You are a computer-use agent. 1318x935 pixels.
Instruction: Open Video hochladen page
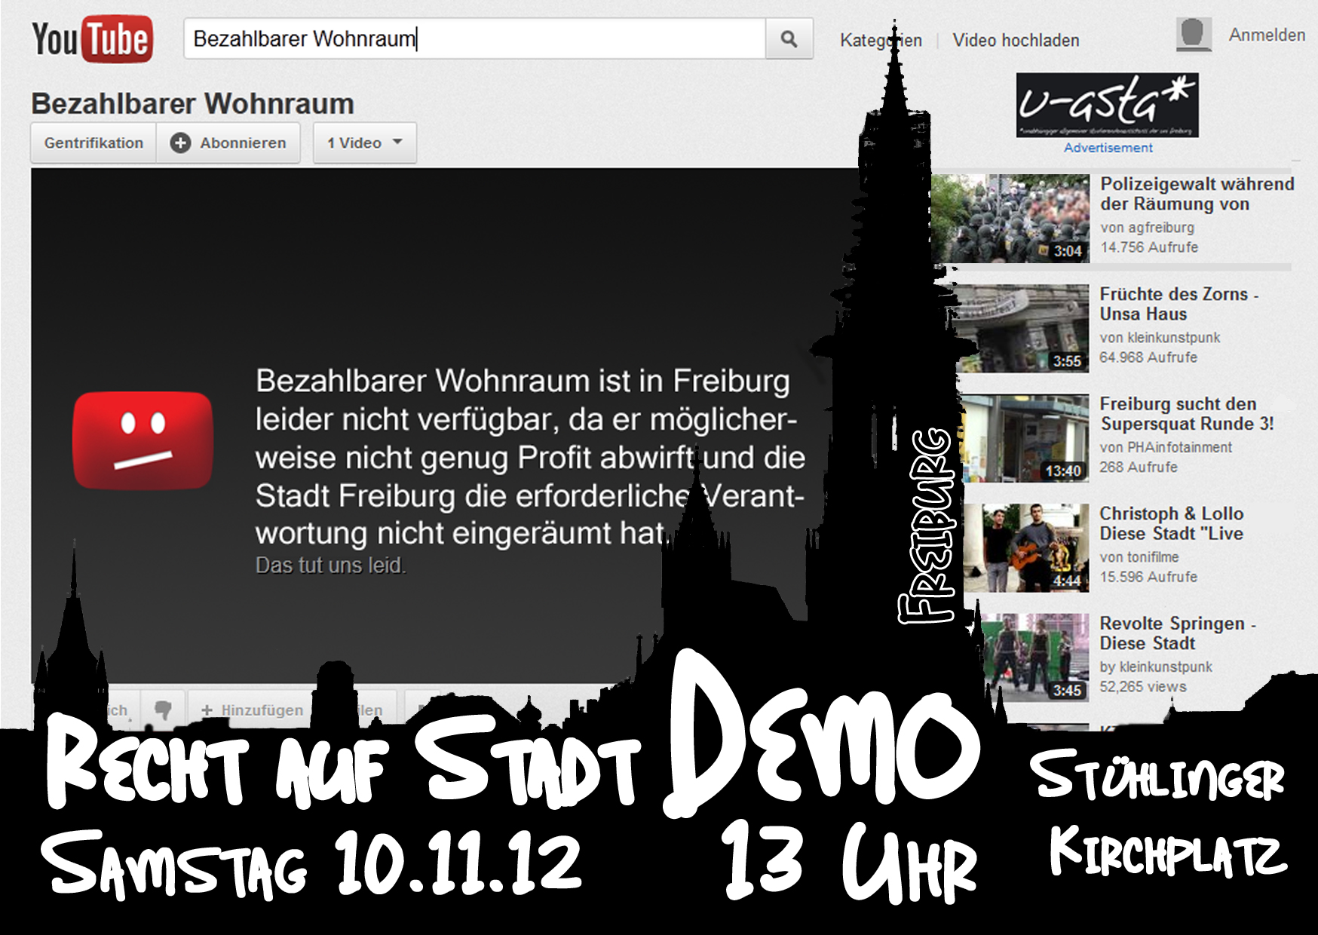pyautogui.click(x=1016, y=40)
